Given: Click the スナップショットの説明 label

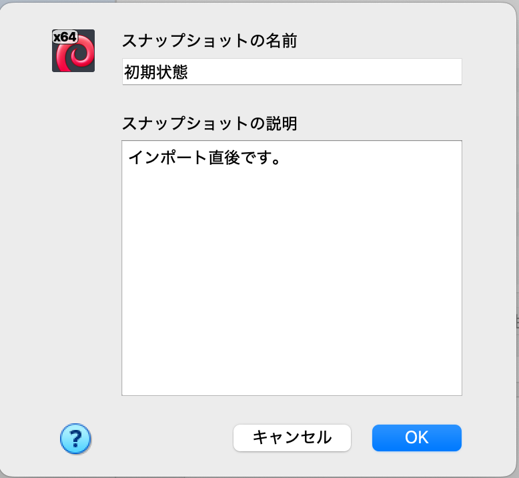Looking at the screenshot, I should pyautogui.click(x=209, y=124).
